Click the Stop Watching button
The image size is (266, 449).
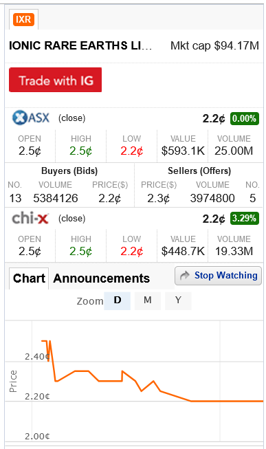pyautogui.click(x=218, y=276)
